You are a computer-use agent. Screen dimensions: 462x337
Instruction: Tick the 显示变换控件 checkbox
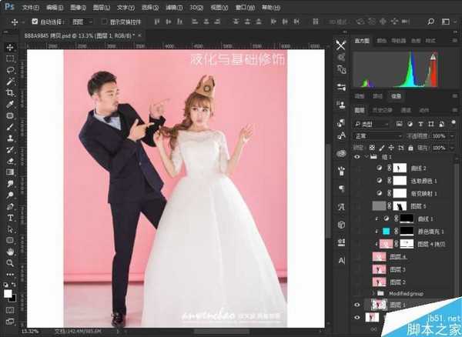(103, 22)
